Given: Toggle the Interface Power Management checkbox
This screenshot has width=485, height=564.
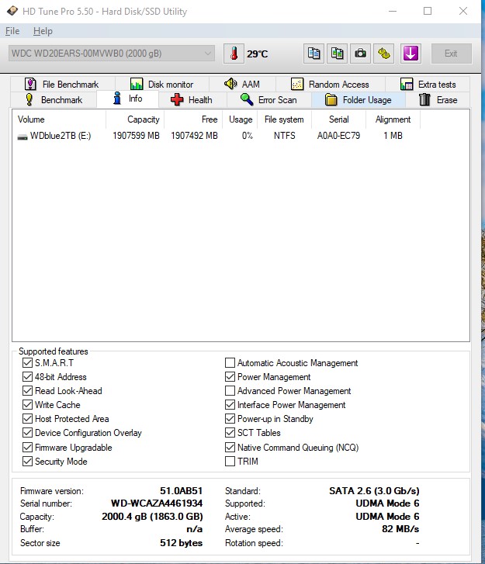Looking at the screenshot, I should pos(230,405).
